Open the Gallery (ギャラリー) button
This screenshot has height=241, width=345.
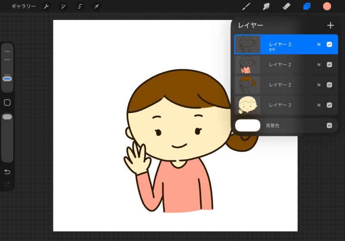pos(24,6)
